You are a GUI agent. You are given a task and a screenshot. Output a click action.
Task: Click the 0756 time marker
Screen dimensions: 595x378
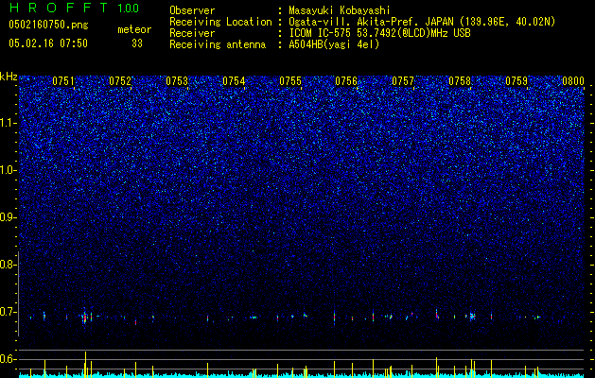point(346,81)
